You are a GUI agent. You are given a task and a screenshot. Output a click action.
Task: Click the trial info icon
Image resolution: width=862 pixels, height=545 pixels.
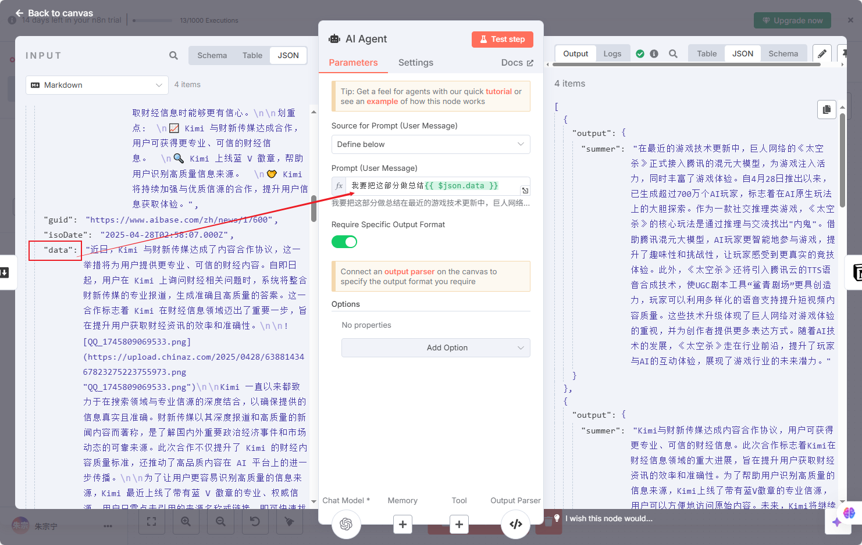[12, 20]
